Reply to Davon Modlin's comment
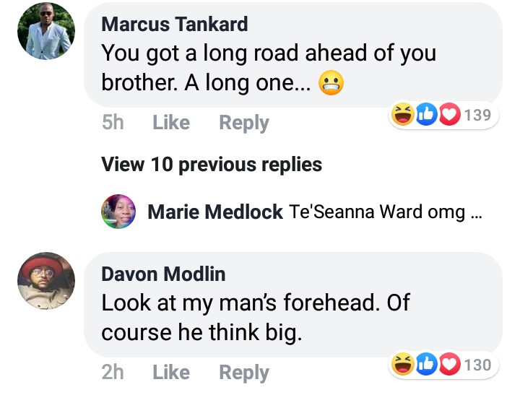Screen dimensions: 520x395 click(x=244, y=373)
